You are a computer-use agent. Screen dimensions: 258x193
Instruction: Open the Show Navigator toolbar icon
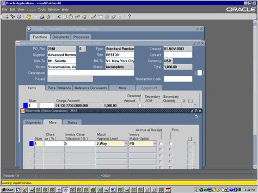(x=19, y=16)
